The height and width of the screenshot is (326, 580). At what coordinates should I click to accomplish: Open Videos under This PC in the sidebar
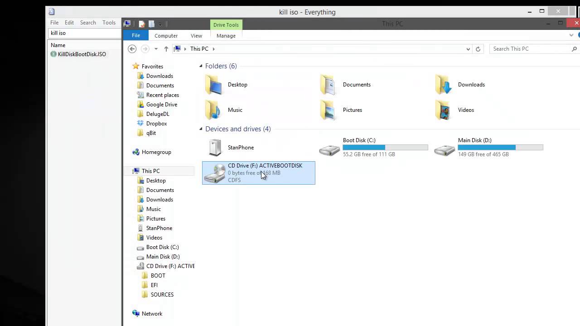click(154, 238)
